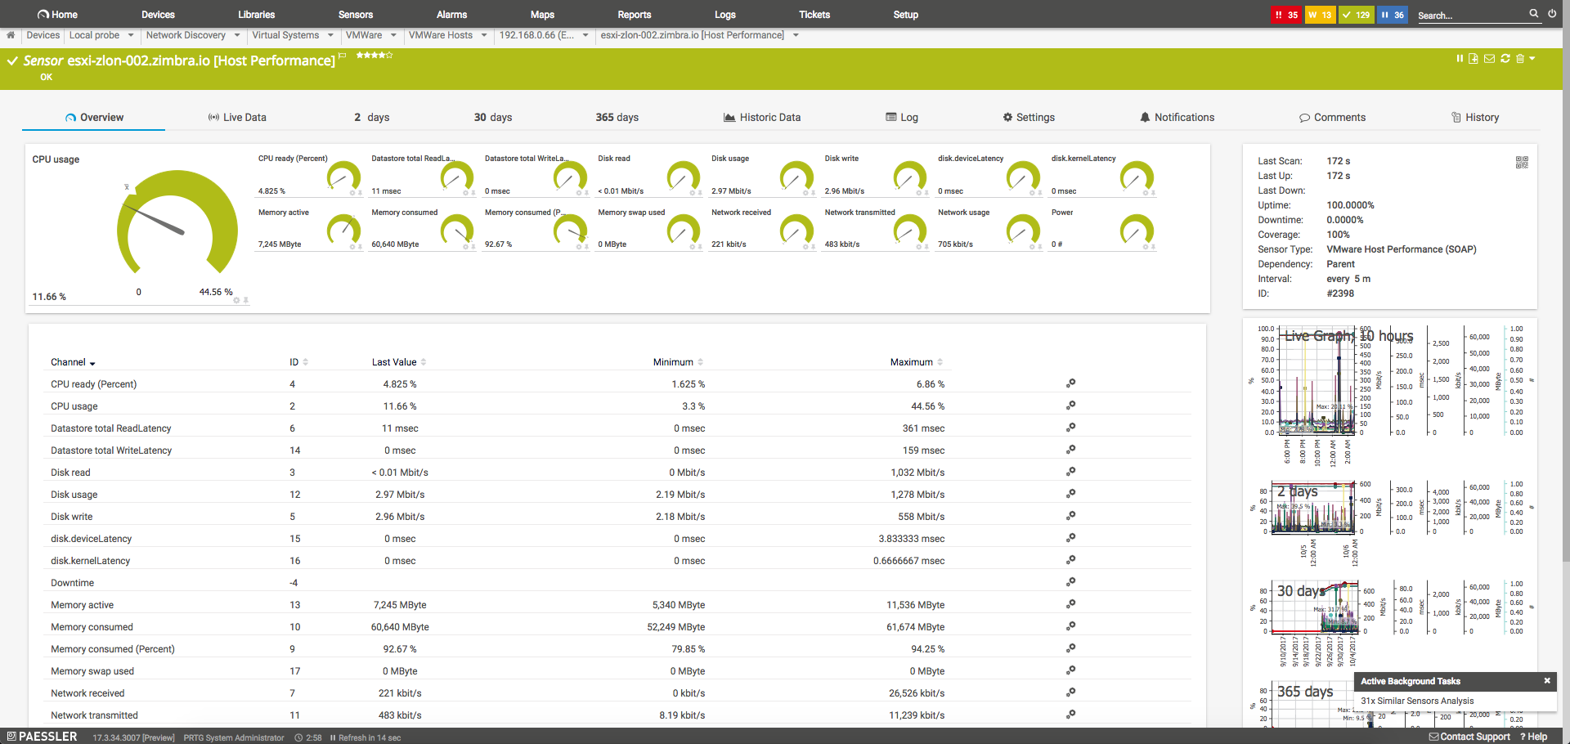Open the Alarms menu
Screen dimensions: 1570x744
tap(452, 15)
